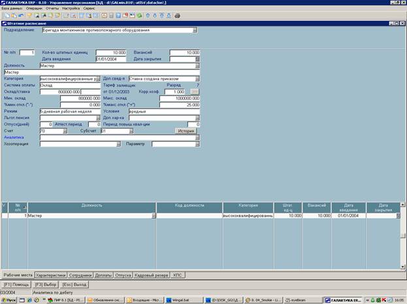Screen dimensions: 407x304
Task: Switch to the Кадровый резерв tab
Action: [x=152, y=275]
